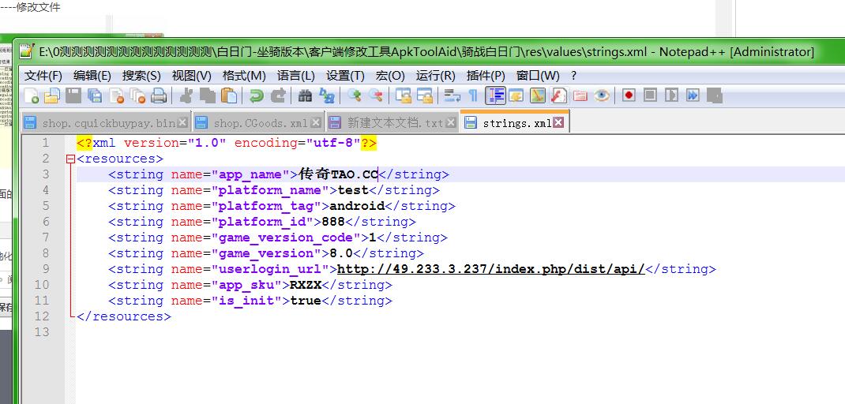Toggle show all characters pilcrow button

[x=473, y=95]
